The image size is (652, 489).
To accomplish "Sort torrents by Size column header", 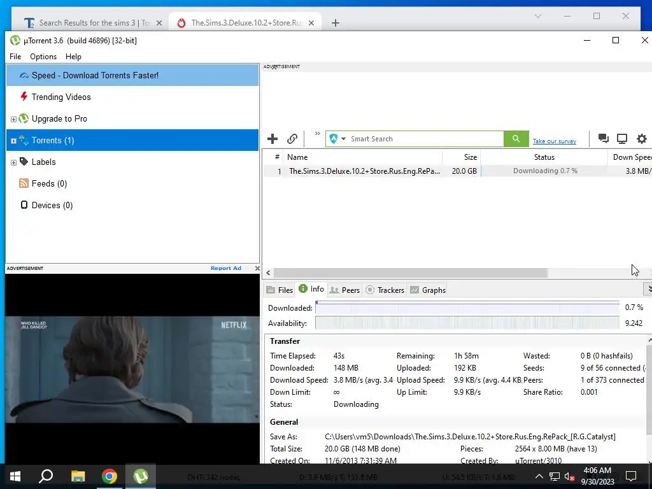I will pos(461,157).
